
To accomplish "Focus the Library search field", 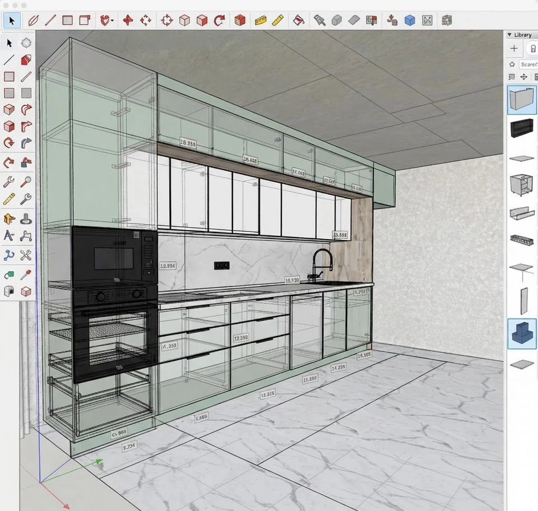I will point(528,64).
